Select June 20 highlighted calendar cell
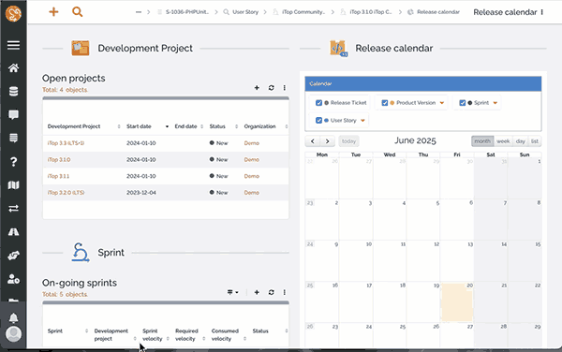Screen dimensions: 562x352 click(x=457, y=302)
